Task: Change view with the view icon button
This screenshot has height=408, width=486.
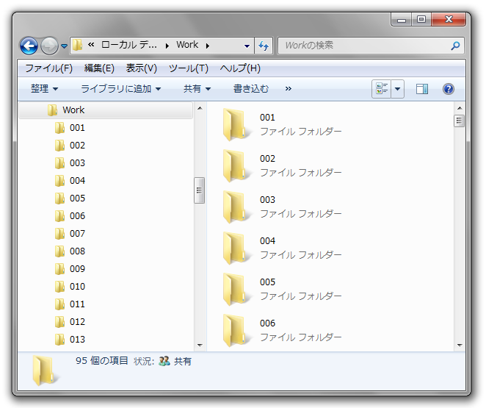Action: point(382,89)
